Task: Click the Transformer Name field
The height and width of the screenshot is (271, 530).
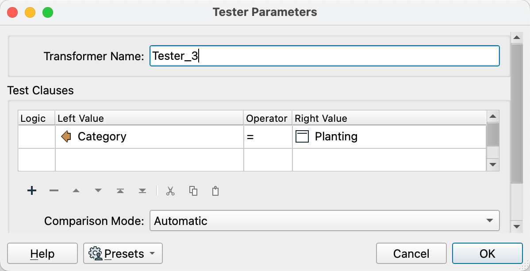Action: point(324,56)
